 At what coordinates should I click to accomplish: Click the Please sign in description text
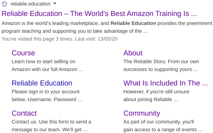pyautogui.click(x=47, y=96)
